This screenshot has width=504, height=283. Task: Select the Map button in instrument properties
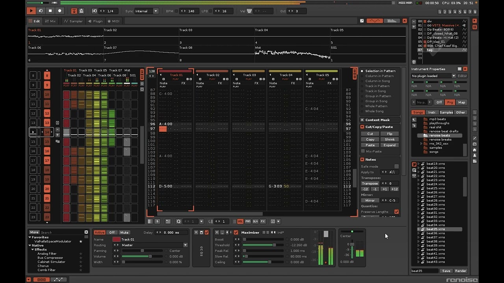461,102
